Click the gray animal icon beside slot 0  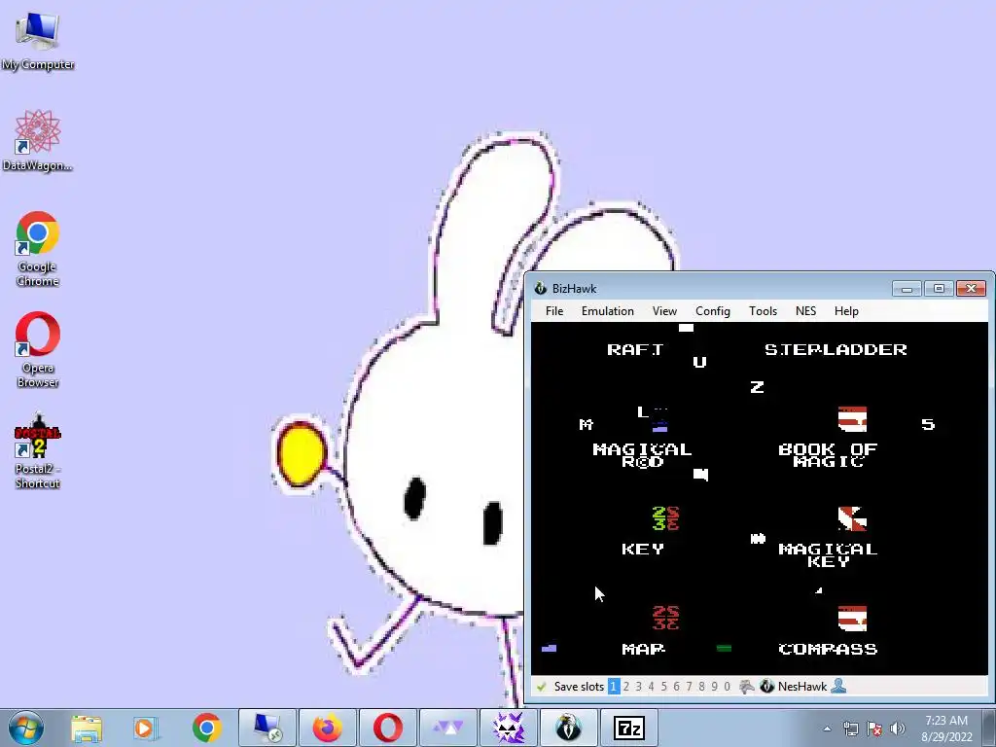(x=747, y=686)
